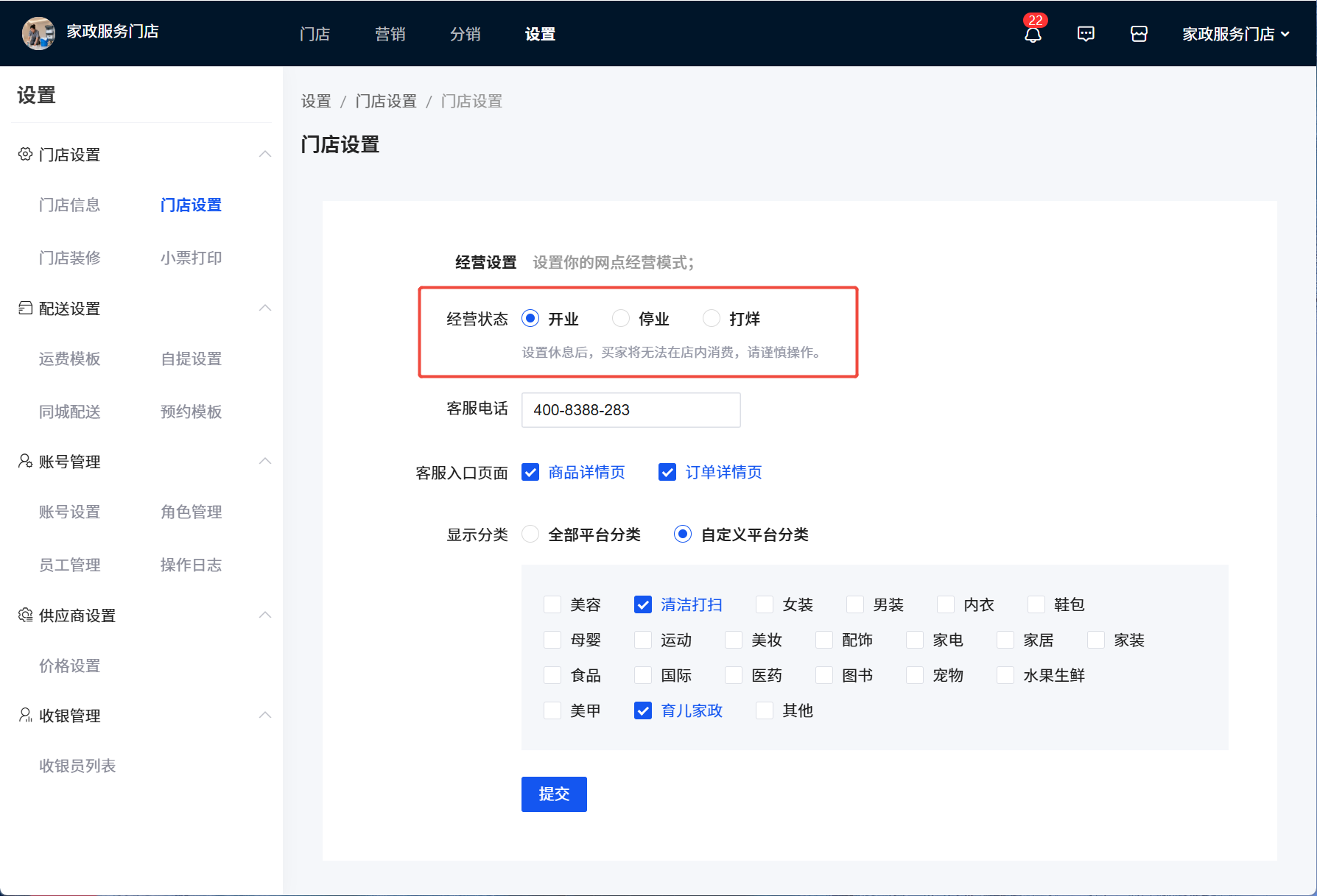Submit the form with 提交 button
This screenshot has height=896, width=1317.
[554, 794]
